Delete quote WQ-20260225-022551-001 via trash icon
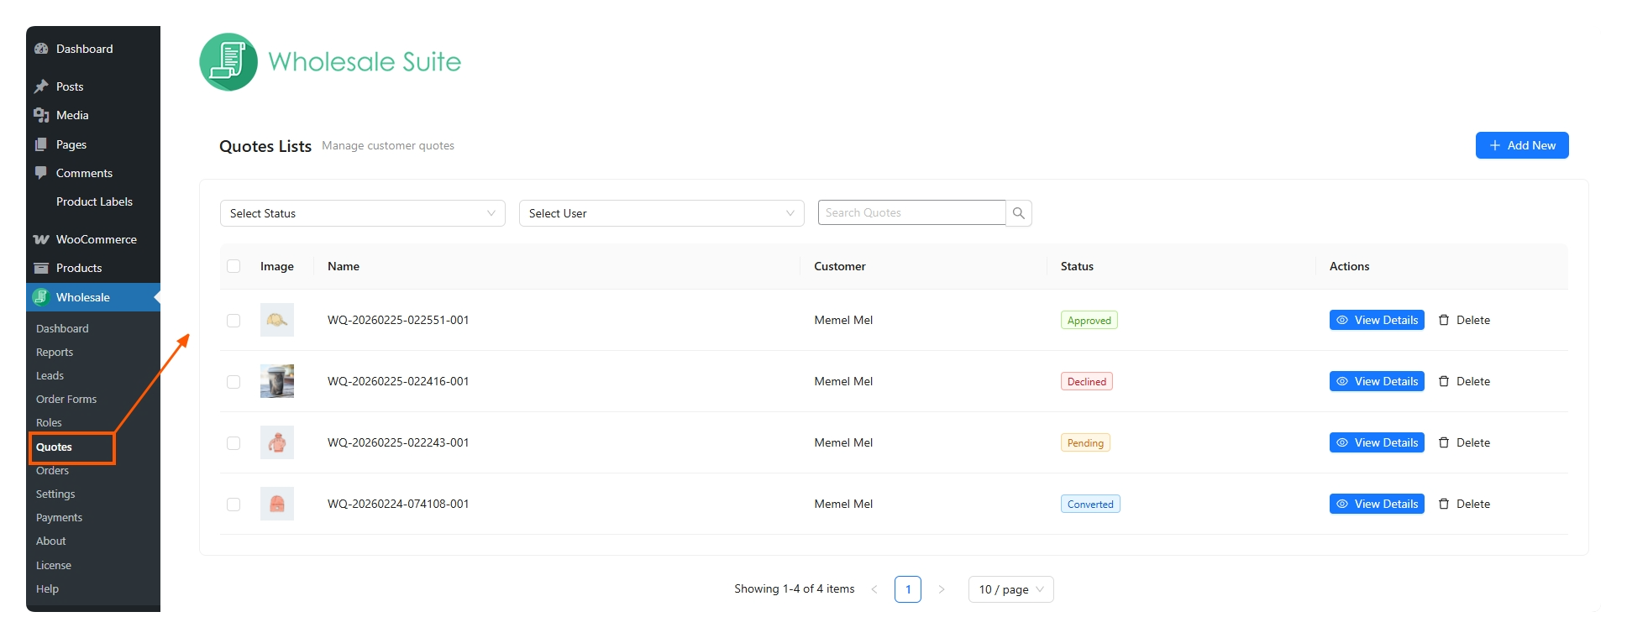Screen dimensions: 1627x638 click(x=1444, y=320)
